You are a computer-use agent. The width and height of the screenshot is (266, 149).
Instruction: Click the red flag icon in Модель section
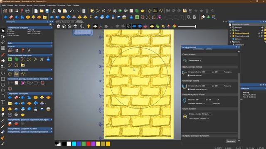[23, 50]
